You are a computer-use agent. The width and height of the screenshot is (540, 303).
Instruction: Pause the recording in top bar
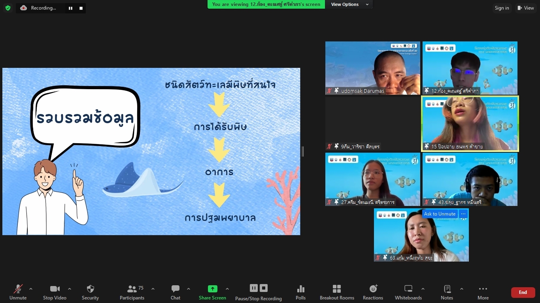(x=70, y=8)
